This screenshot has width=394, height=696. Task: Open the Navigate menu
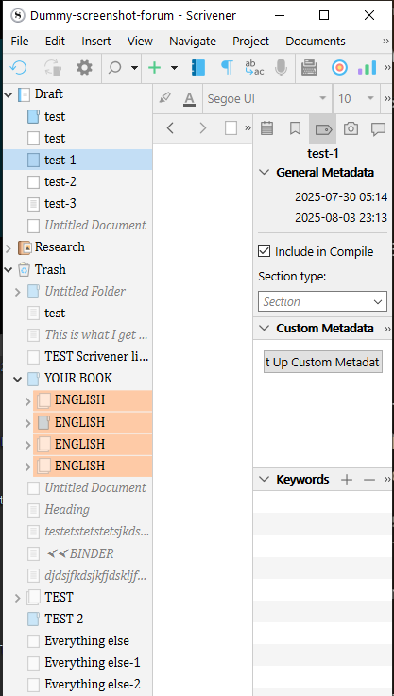(193, 42)
